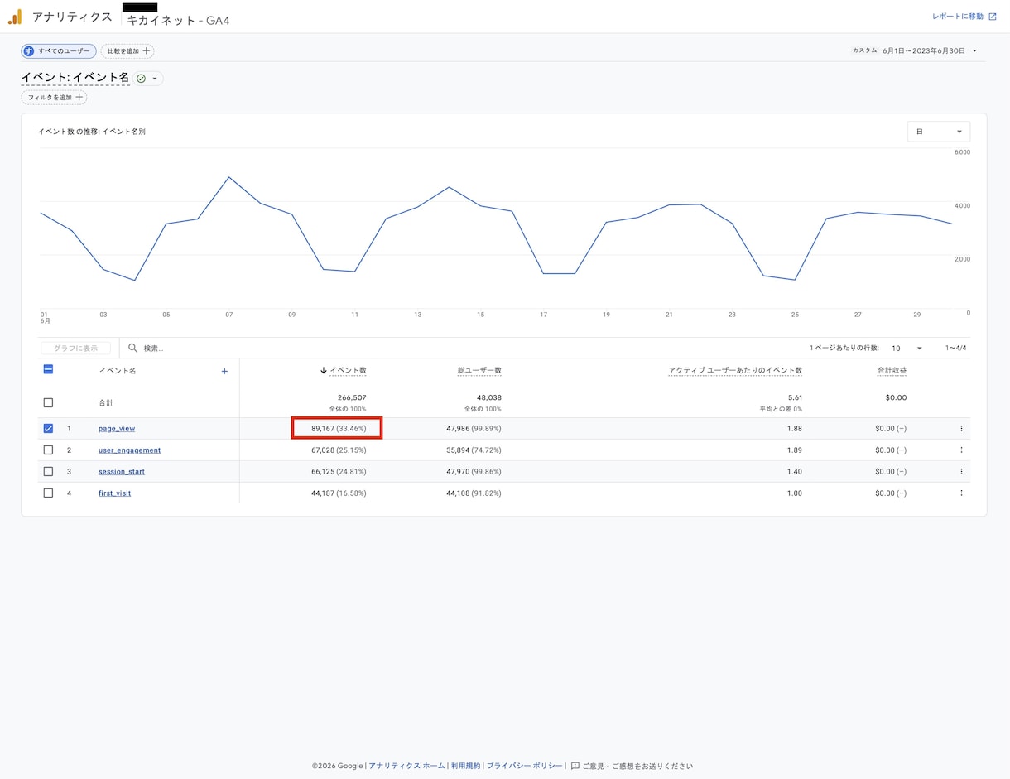The width and height of the screenshot is (1010, 779).
Task: Uncheck the page_view row checkbox
Action: [x=48, y=429]
